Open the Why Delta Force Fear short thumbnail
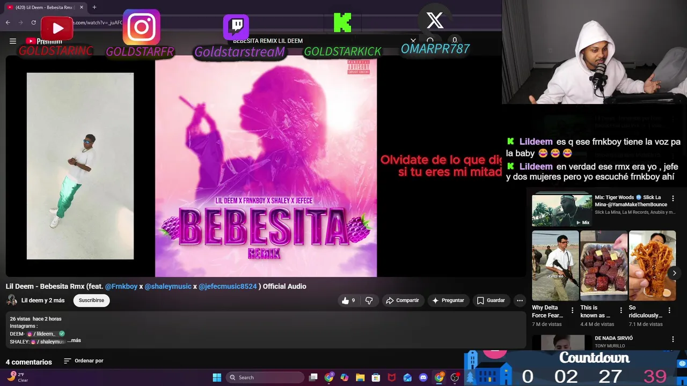The height and width of the screenshot is (386, 687). tap(555, 265)
